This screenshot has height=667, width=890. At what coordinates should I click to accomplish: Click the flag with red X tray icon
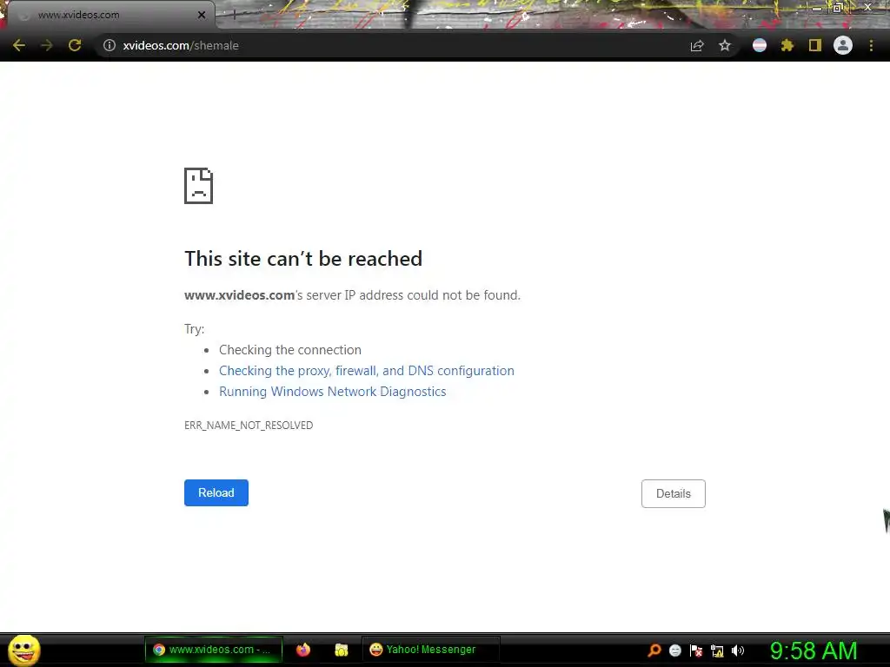pos(696,650)
